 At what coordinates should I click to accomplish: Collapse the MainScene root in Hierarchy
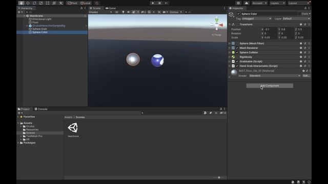pos(25,16)
